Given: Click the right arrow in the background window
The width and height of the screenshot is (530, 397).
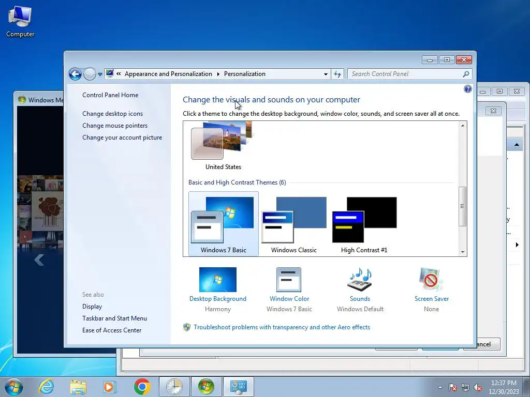Looking at the screenshot, I should coord(517,245).
